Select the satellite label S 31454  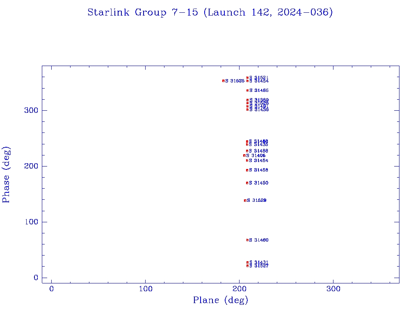[x=259, y=81]
